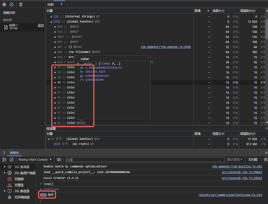The height and width of the screenshot is (204, 268).
Task: Switch to the 控制台 tab
Action: tap(14, 153)
